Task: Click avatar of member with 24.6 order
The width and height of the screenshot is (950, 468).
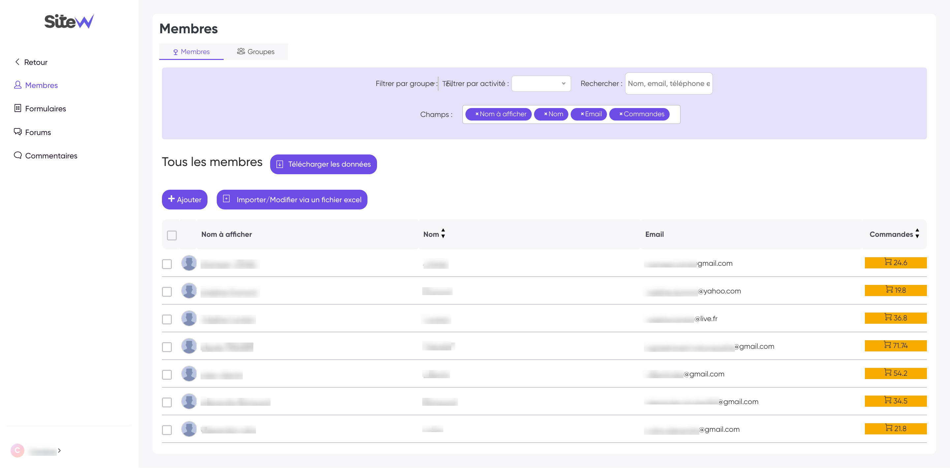Action: pos(189,263)
